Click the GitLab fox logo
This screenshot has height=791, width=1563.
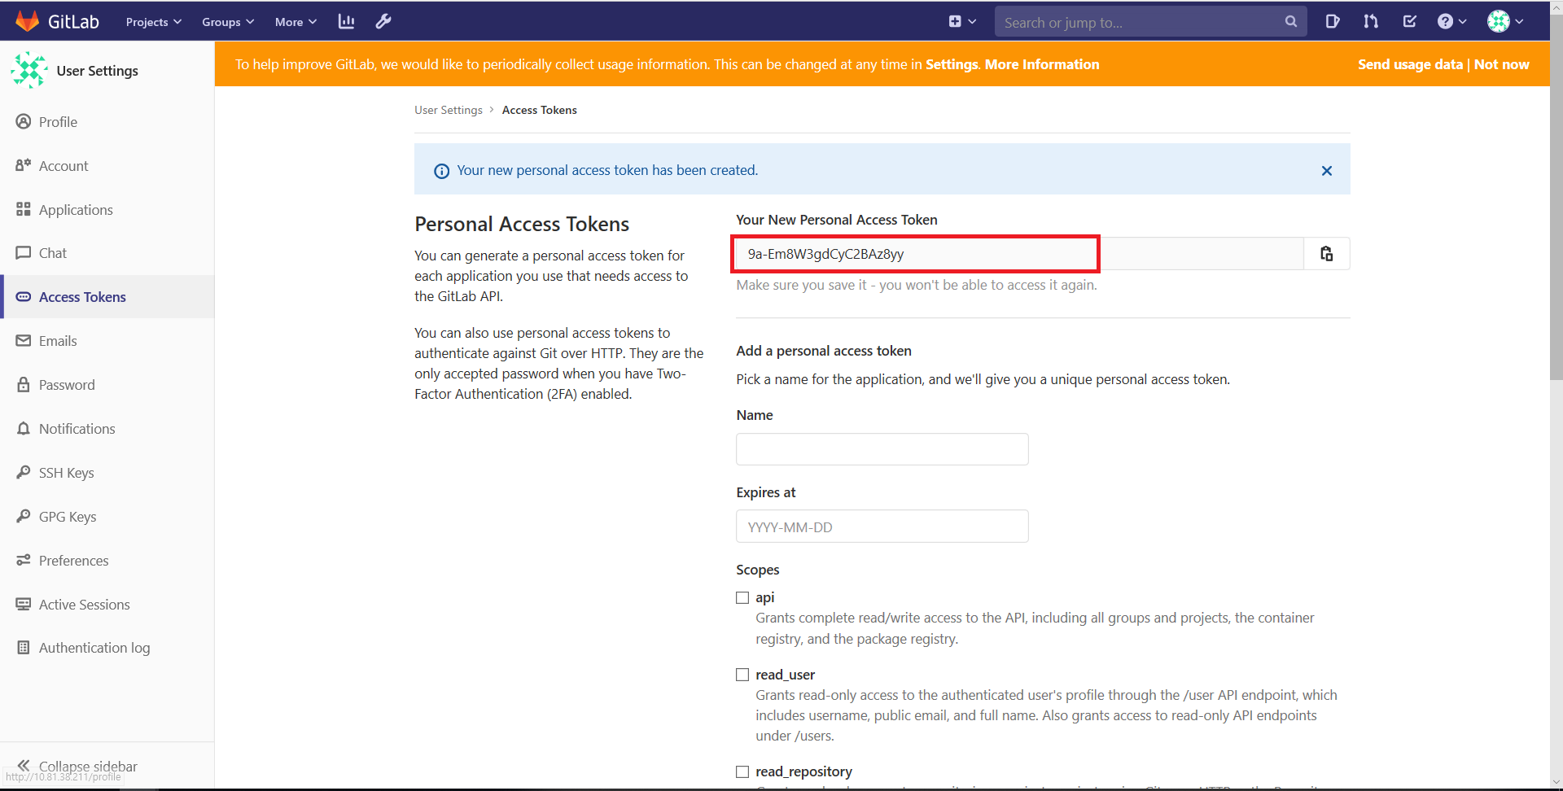pyautogui.click(x=28, y=21)
